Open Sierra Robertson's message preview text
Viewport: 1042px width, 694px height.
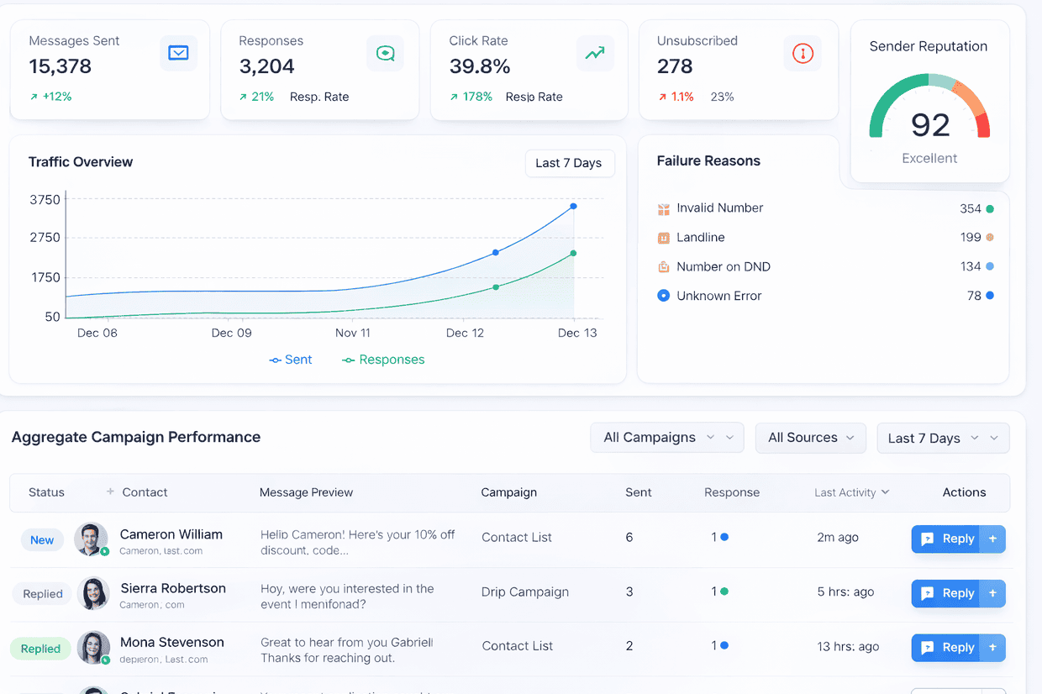click(x=347, y=596)
